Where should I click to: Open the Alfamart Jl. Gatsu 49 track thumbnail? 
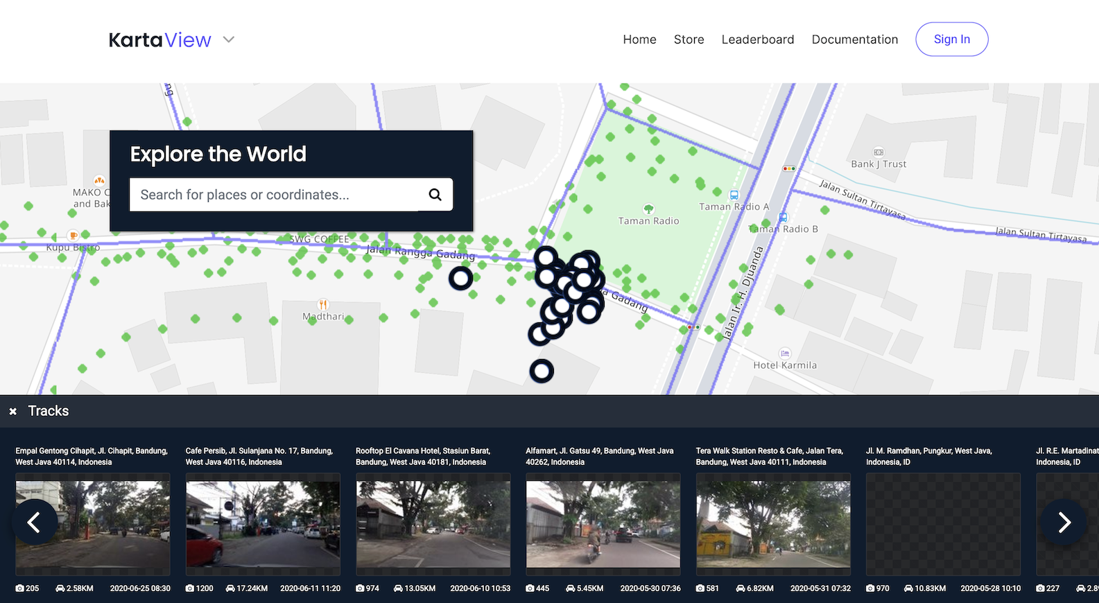(x=603, y=524)
